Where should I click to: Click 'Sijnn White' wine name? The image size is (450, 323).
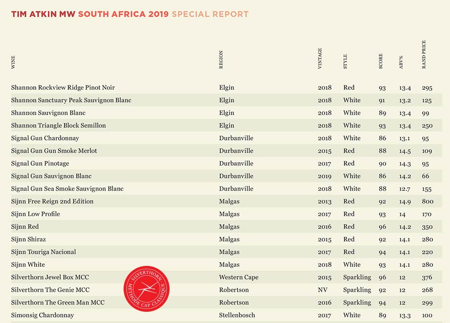pos(28,264)
